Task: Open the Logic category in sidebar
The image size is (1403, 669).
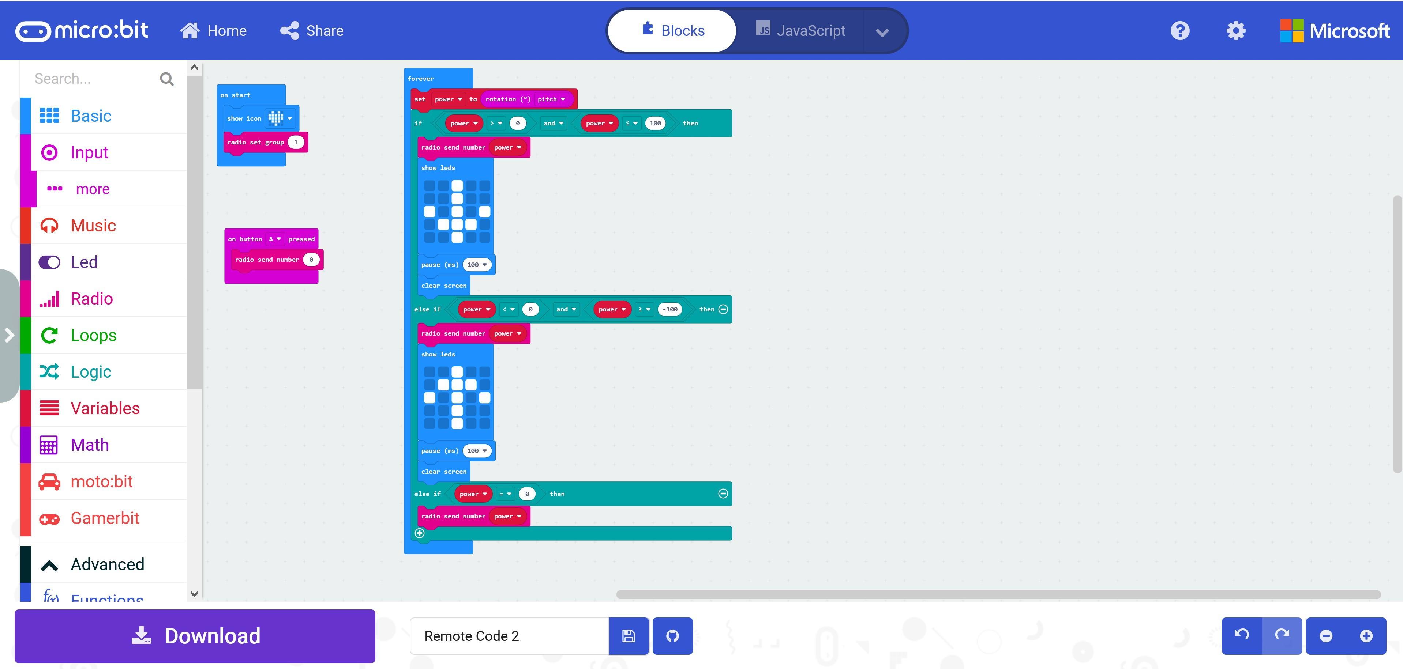Action: 90,371
